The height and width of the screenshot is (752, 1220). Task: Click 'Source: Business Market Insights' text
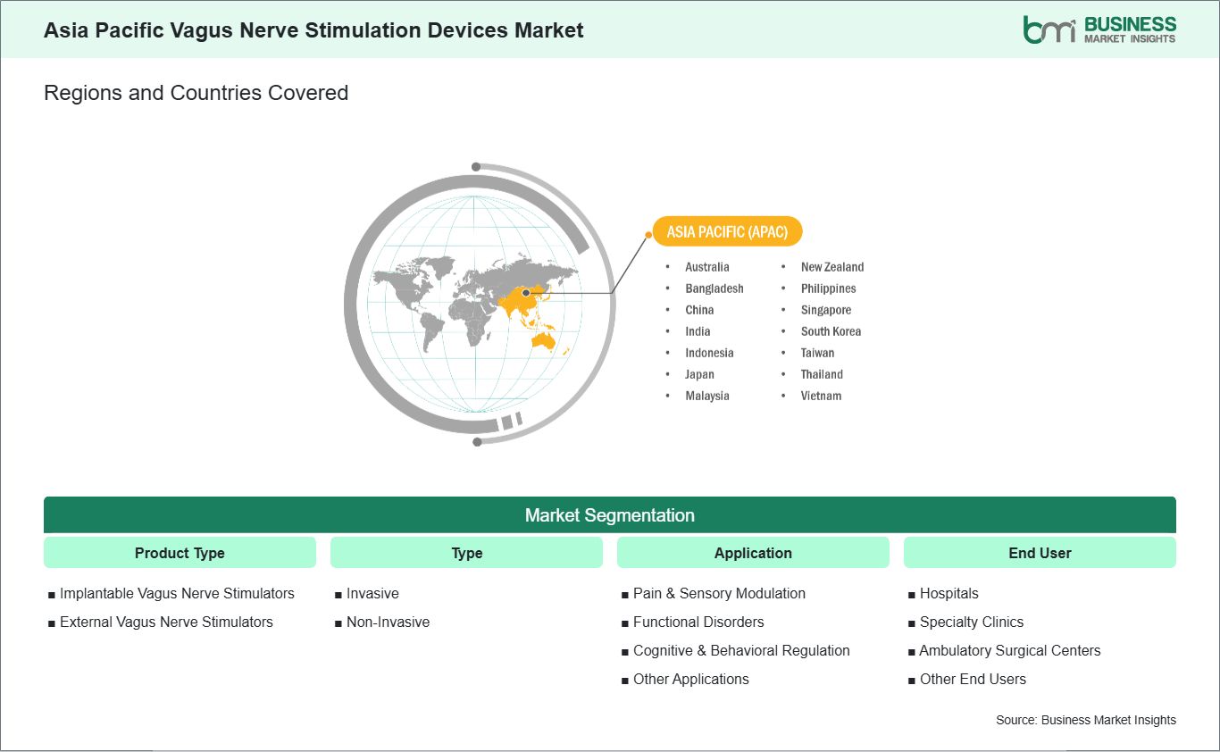tap(1086, 720)
